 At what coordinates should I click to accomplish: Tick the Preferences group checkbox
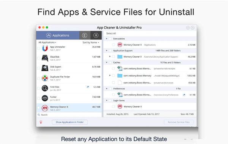point(110,89)
